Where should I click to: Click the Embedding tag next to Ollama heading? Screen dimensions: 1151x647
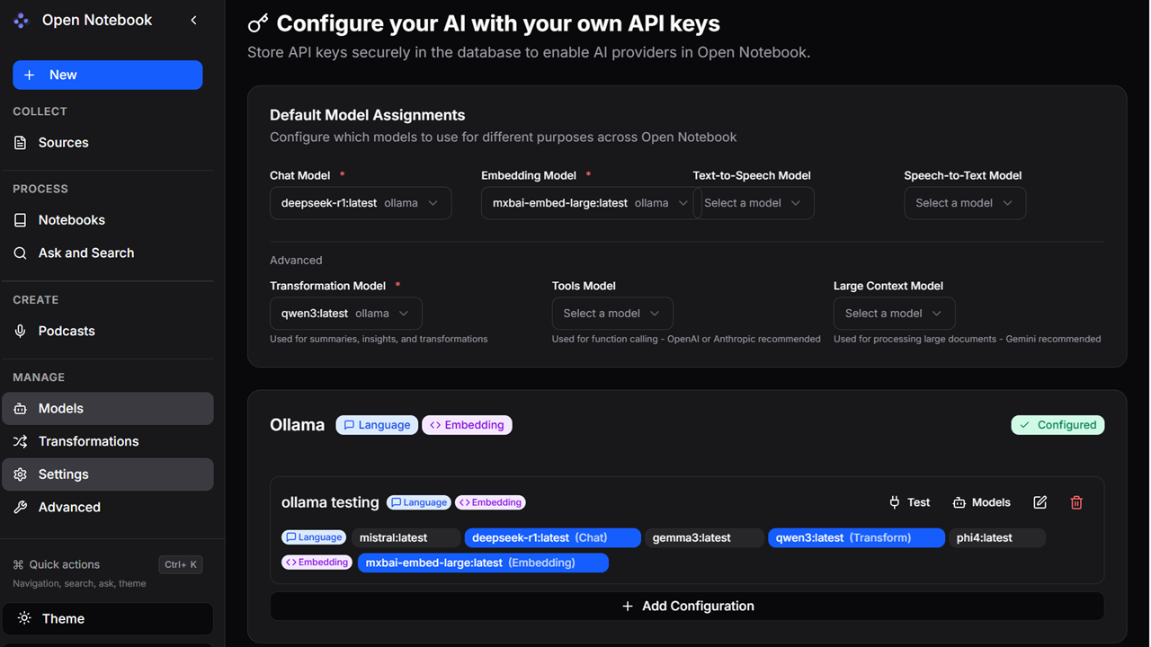coord(467,425)
